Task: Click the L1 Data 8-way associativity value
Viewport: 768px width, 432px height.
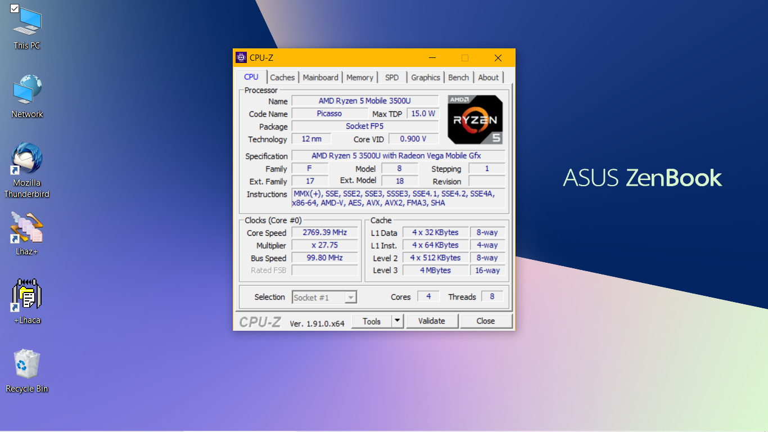Action: coord(487,233)
